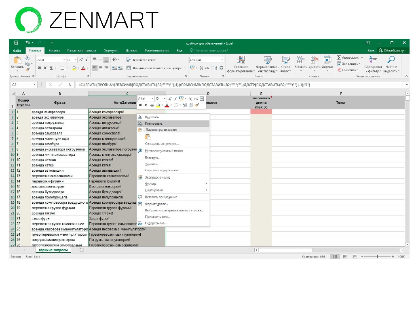The width and height of the screenshot is (414, 311).
Task: Apply red font color from the ribbon
Action: [x=83, y=68]
